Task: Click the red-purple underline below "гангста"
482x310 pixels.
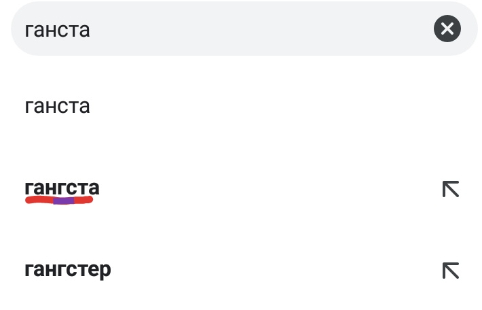Action: 59,201
